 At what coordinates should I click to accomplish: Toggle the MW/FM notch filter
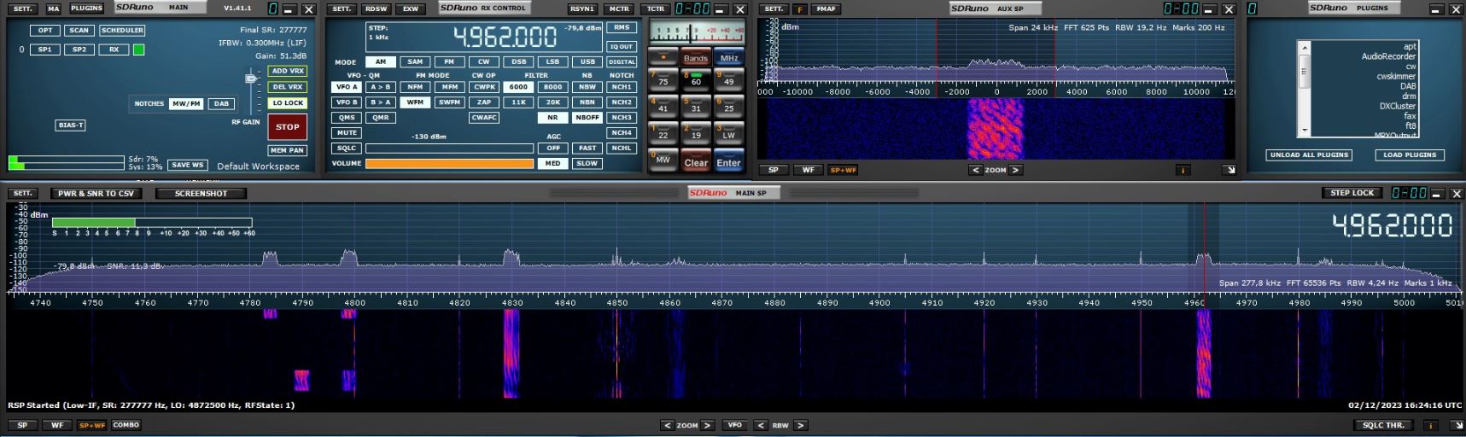point(186,104)
